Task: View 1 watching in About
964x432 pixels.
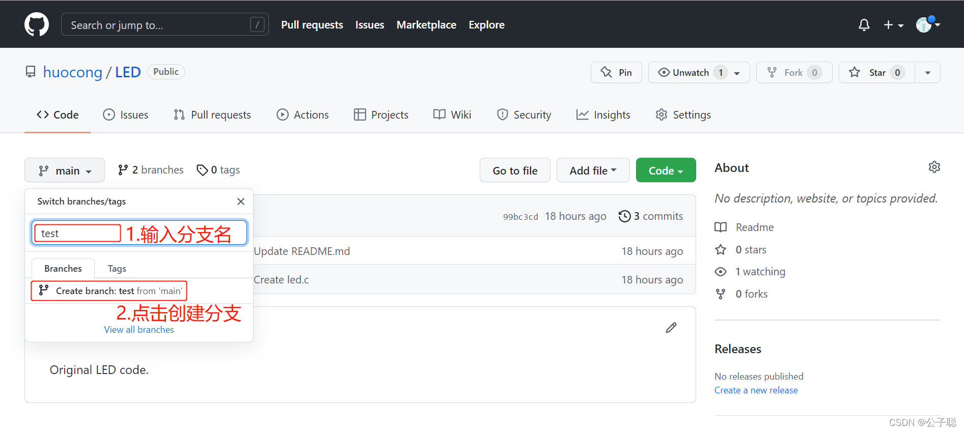Action: click(750, 272)
